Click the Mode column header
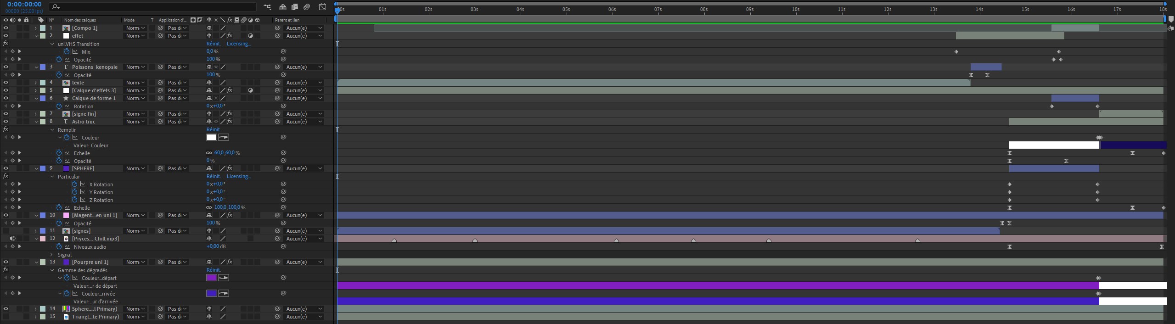Screen dimensions: 1175x324 click(x=129, y=20)
